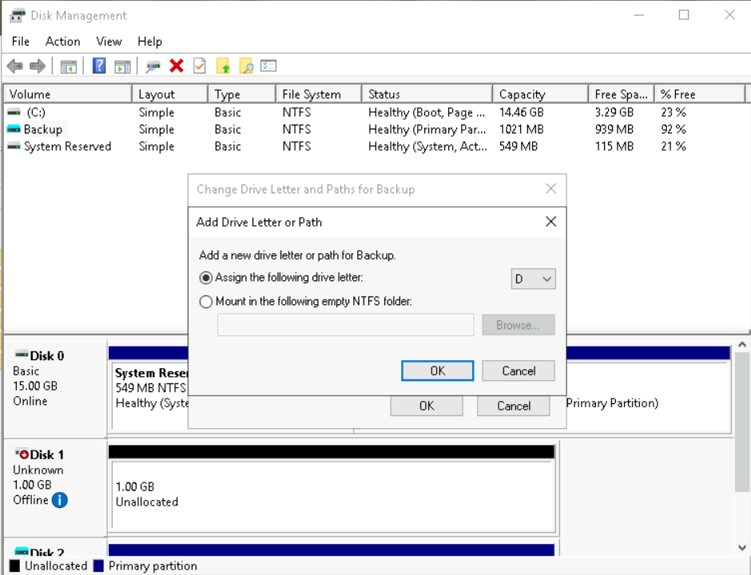751x575 pixels.
Task: Click the Back arrow in toolbar
Action: pos(14,65)
